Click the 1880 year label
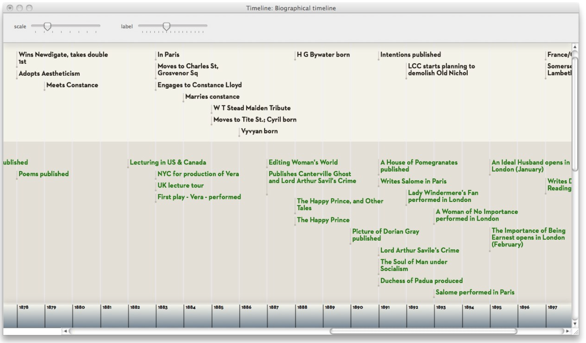The height and width of the screenshot is (343, 586). tap(79, 308)
